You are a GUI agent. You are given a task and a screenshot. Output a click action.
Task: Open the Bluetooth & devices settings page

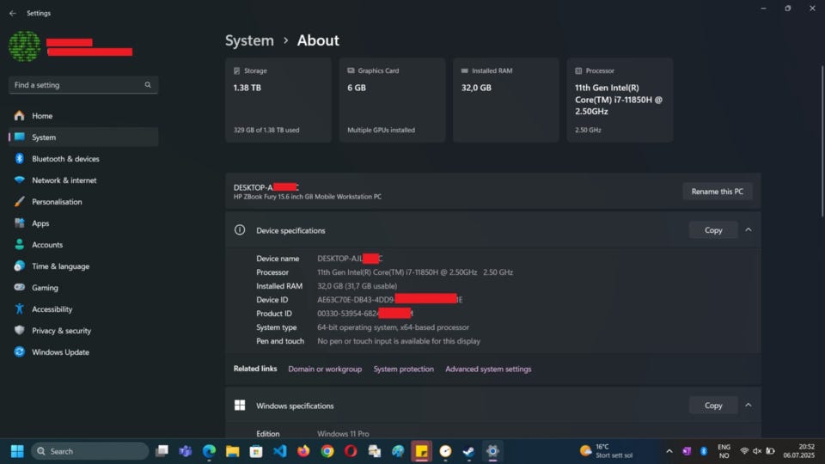[65, 159]
